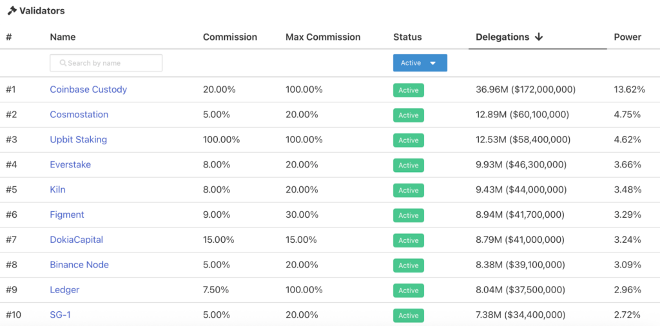Viewport: 660px width, 326px height.
Task: Open the Ledger validator page
Action: pyautogui.click(x=64, y=290)
